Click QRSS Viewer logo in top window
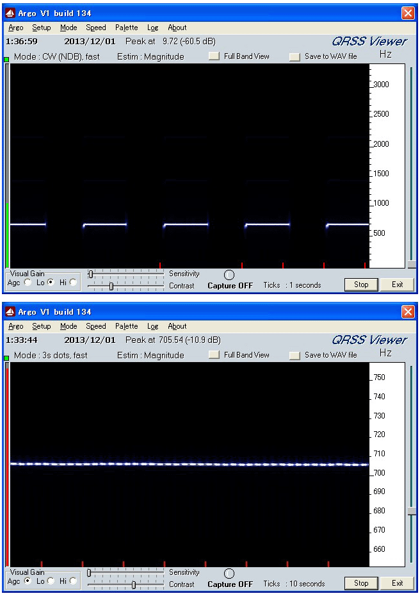This screenshot has height=596, width=420. [x=369, y=41]
